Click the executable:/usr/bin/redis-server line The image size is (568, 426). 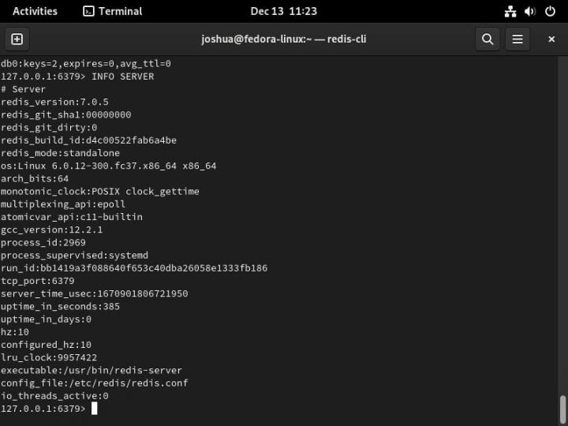pyautogui.click(x=91, y=370)
